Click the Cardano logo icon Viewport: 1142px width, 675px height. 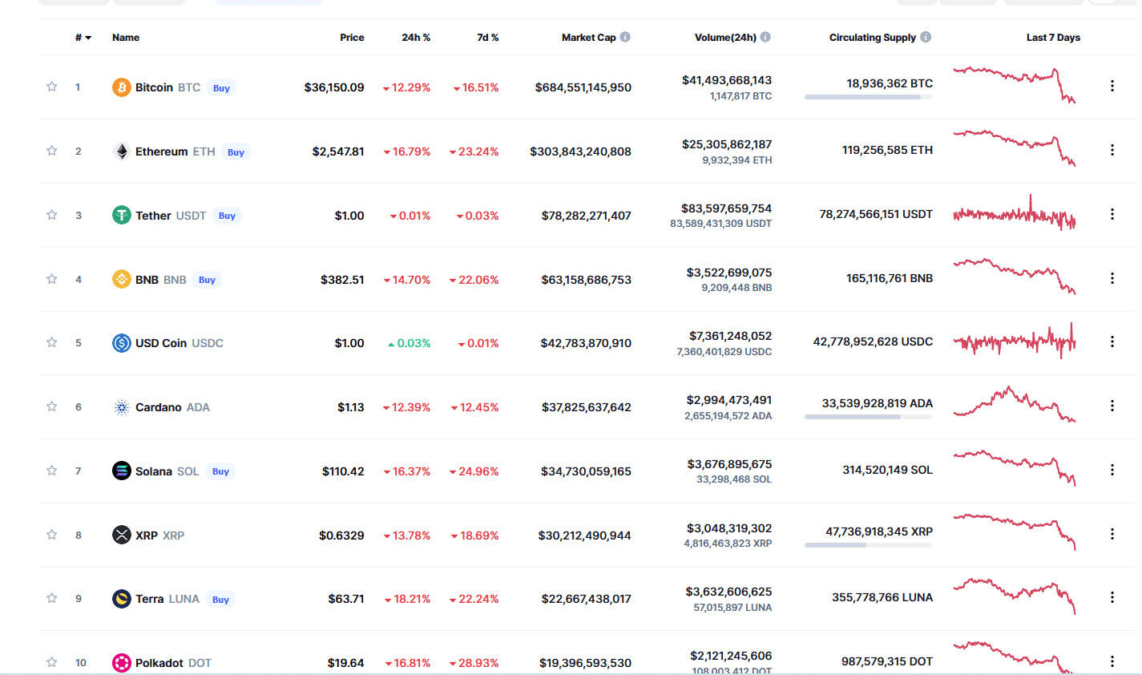tap(122, 407)
